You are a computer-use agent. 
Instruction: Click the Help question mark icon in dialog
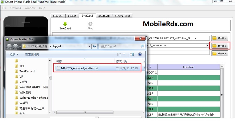(140, 54)
